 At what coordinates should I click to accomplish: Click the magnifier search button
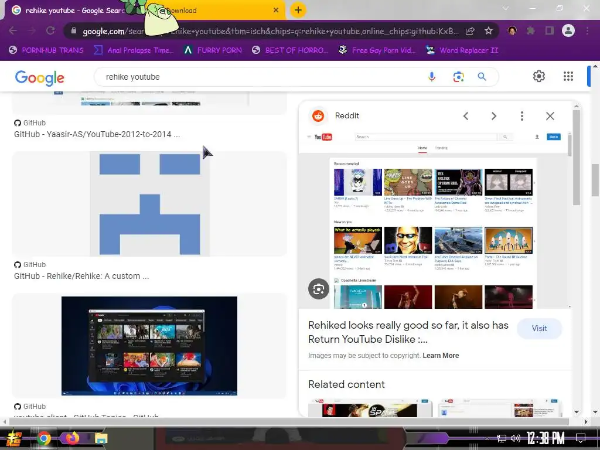[x=482, y=77]
